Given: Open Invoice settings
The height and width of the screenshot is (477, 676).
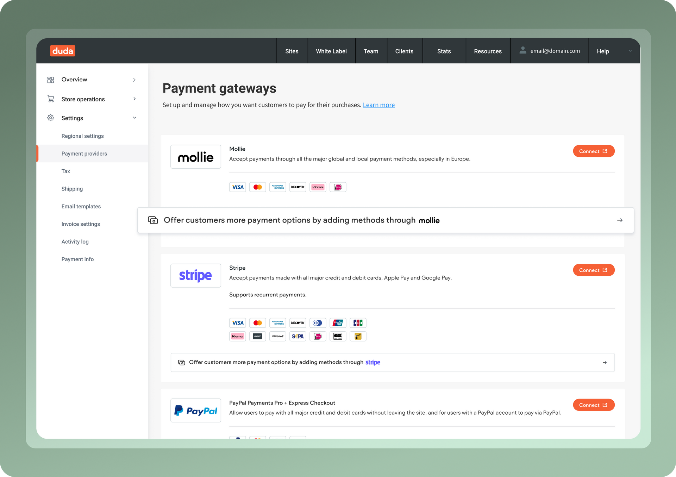Looking at the screenshot, I should [x=81, y=224].
